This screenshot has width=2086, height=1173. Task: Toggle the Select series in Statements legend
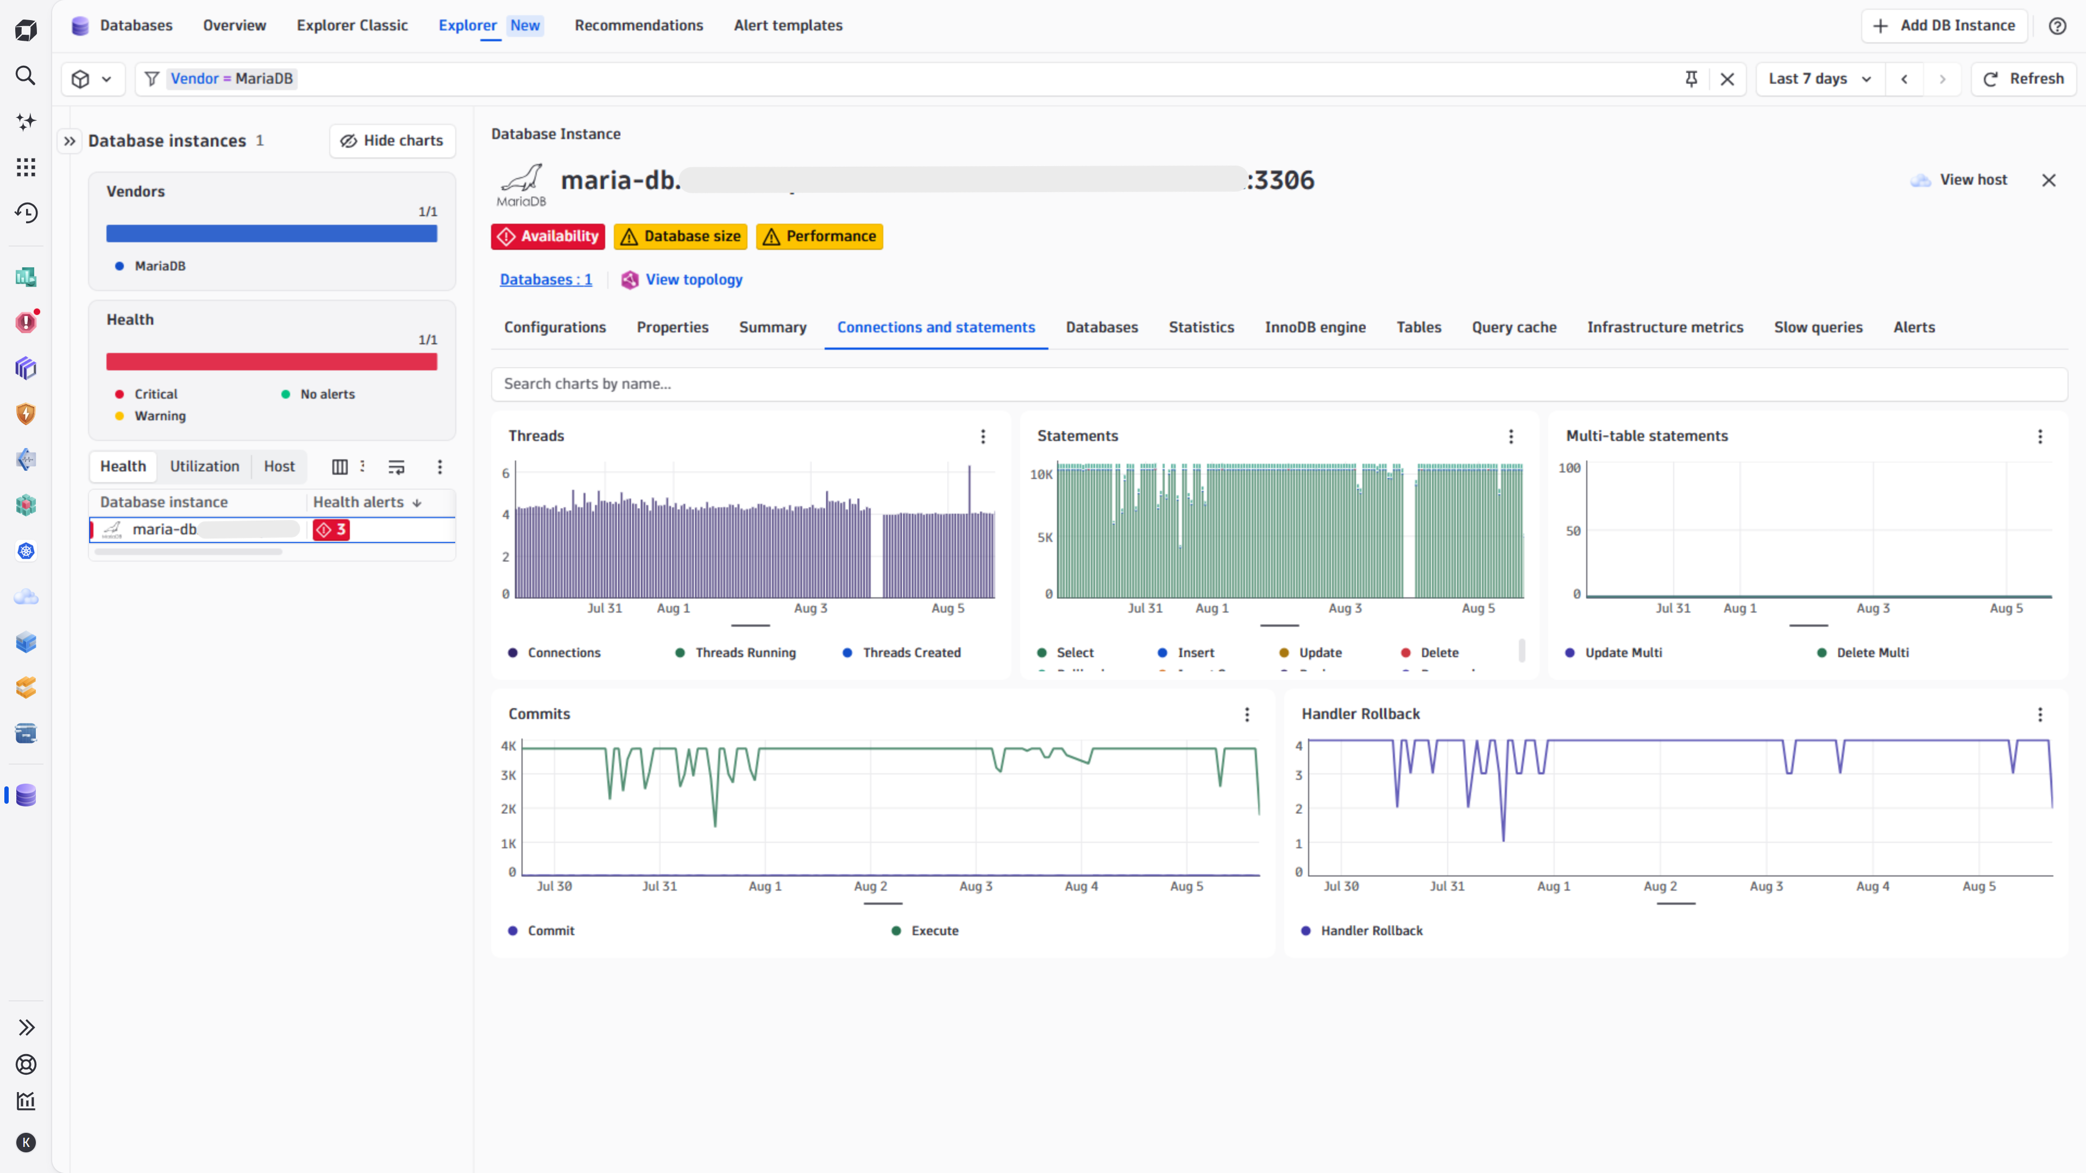tap(1066, 652)
